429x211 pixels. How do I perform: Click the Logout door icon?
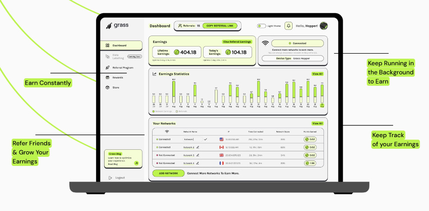point(110,178)
